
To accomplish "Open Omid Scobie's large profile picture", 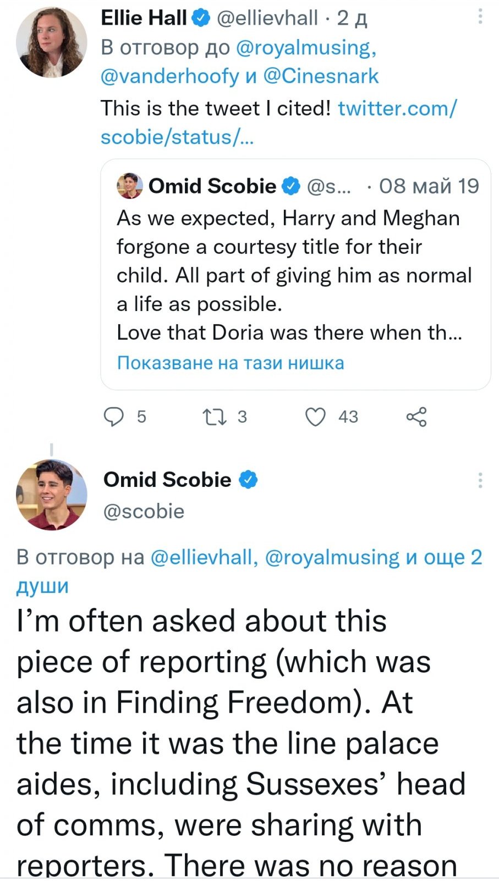I will pos(51,495).
